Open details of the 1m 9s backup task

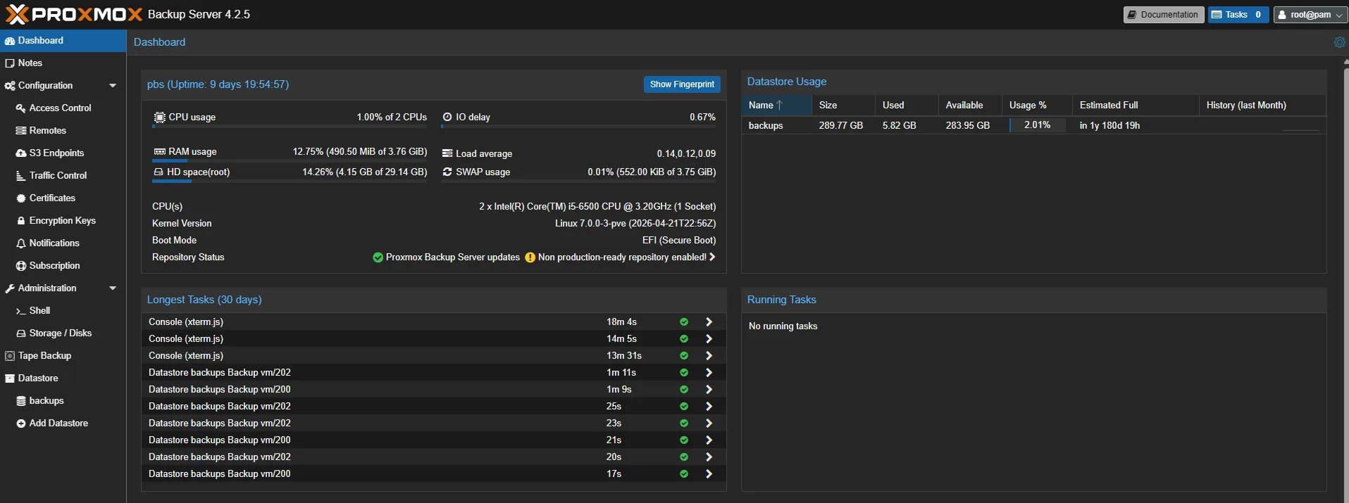click(x=709, y=390)
